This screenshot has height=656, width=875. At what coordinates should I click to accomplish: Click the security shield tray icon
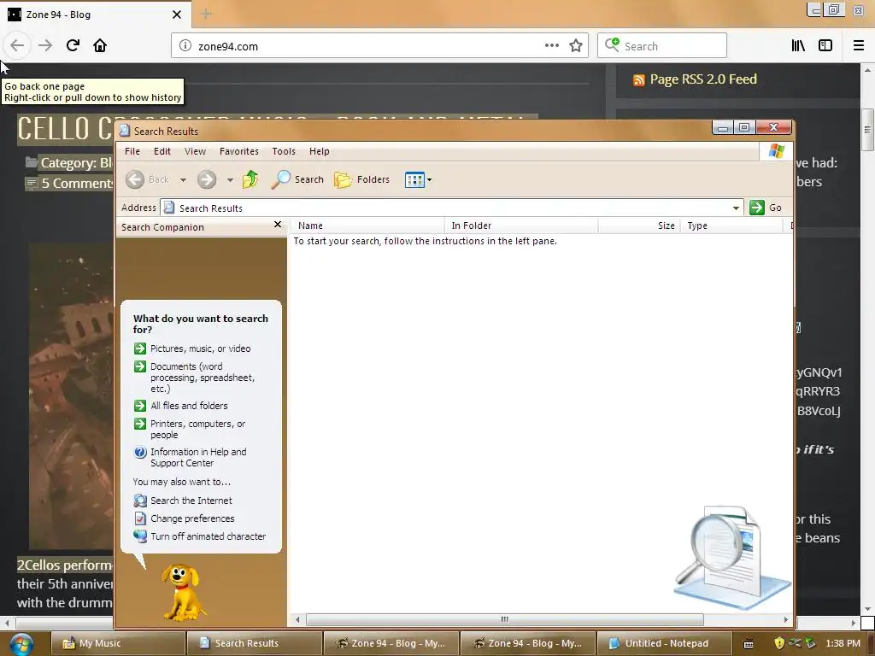coord(779,643)
